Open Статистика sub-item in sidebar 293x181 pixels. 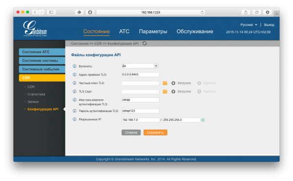[36, 94]
